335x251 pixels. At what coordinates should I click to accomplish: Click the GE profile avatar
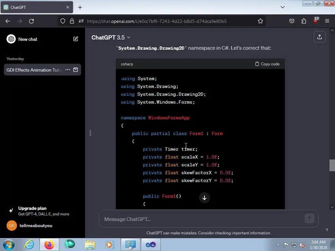click(12, 226)
